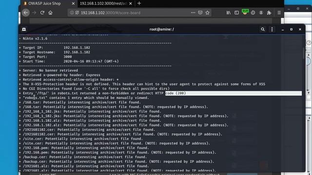Click the 'Target Hostname' line
The height and width of the screenshot is (175, 312).
click(x=55, y=52)
